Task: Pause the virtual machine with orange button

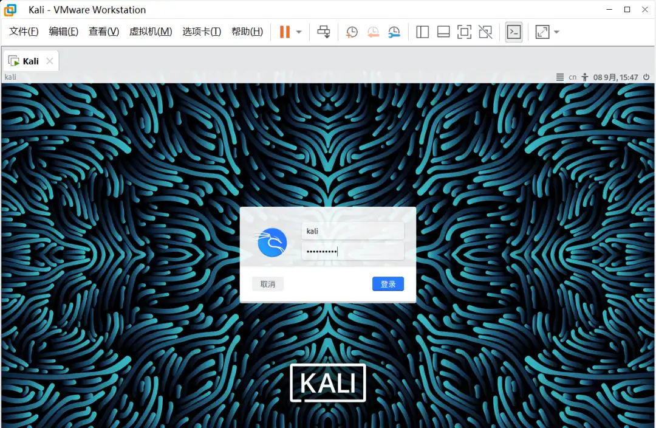Action: [x=284, y=32]
